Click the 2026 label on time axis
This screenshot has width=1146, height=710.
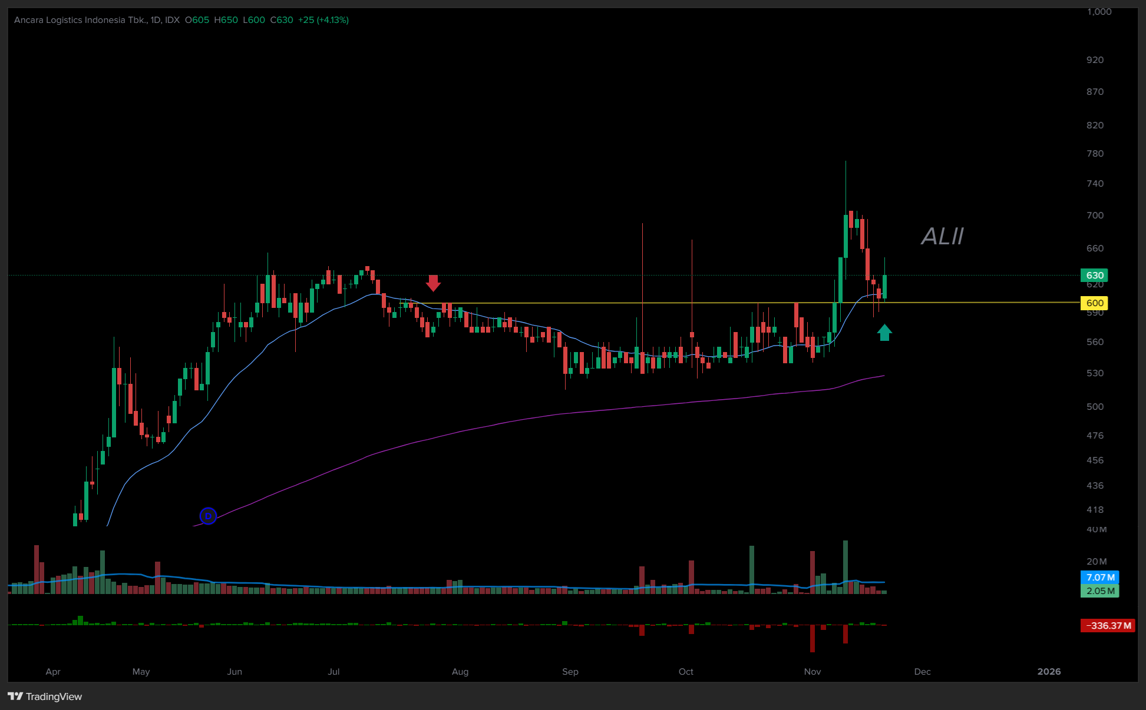pos(1049,672)
